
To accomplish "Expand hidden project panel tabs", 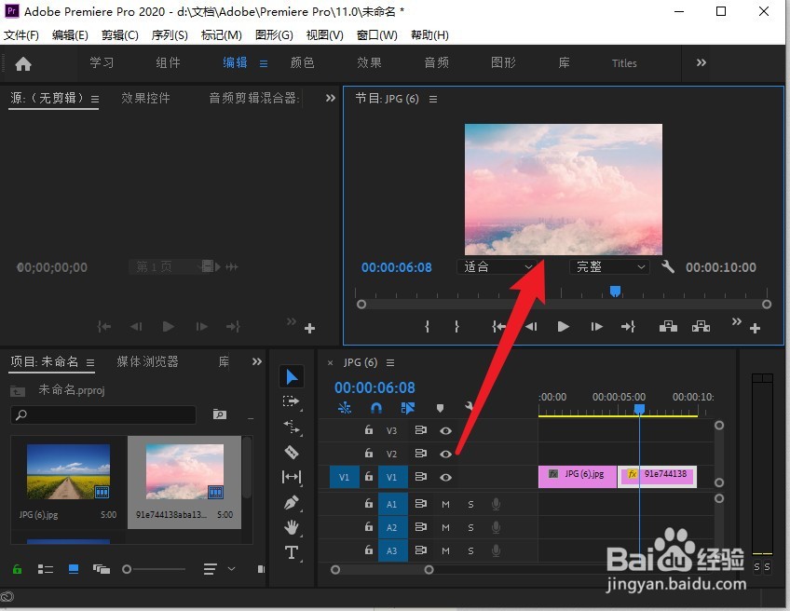I will pos(257,361).
